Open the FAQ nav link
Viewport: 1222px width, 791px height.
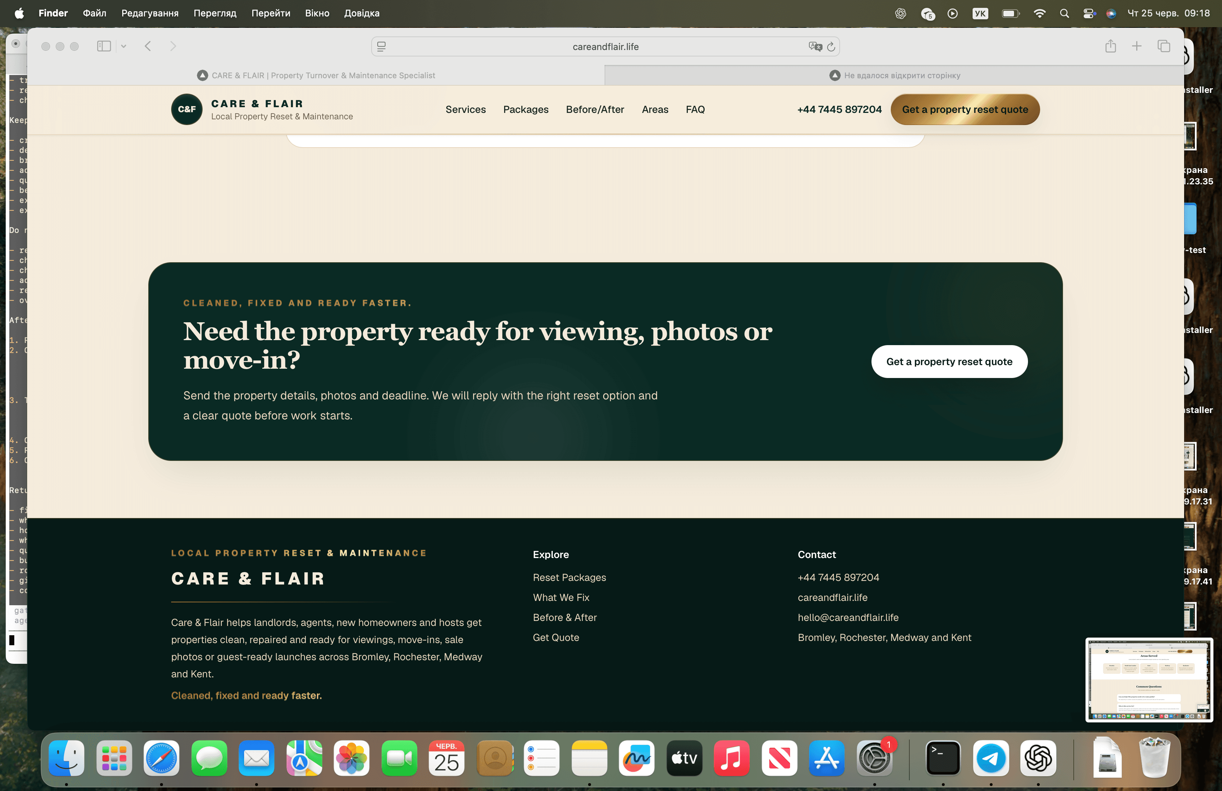(x=695, y=109)
